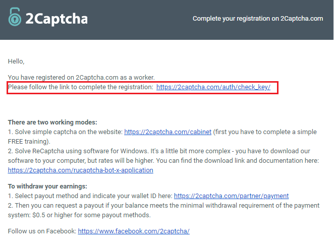Open the auth/check_key registration link
This screenshot has height=251, width=334.
pyautogui.click(x=213, y=87)
